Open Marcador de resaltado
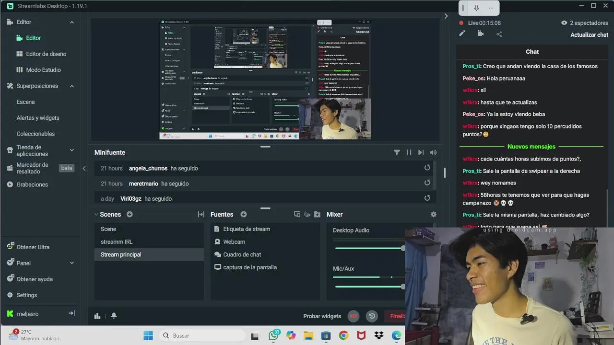Viewport: 614px width, 345px height. 32,168
